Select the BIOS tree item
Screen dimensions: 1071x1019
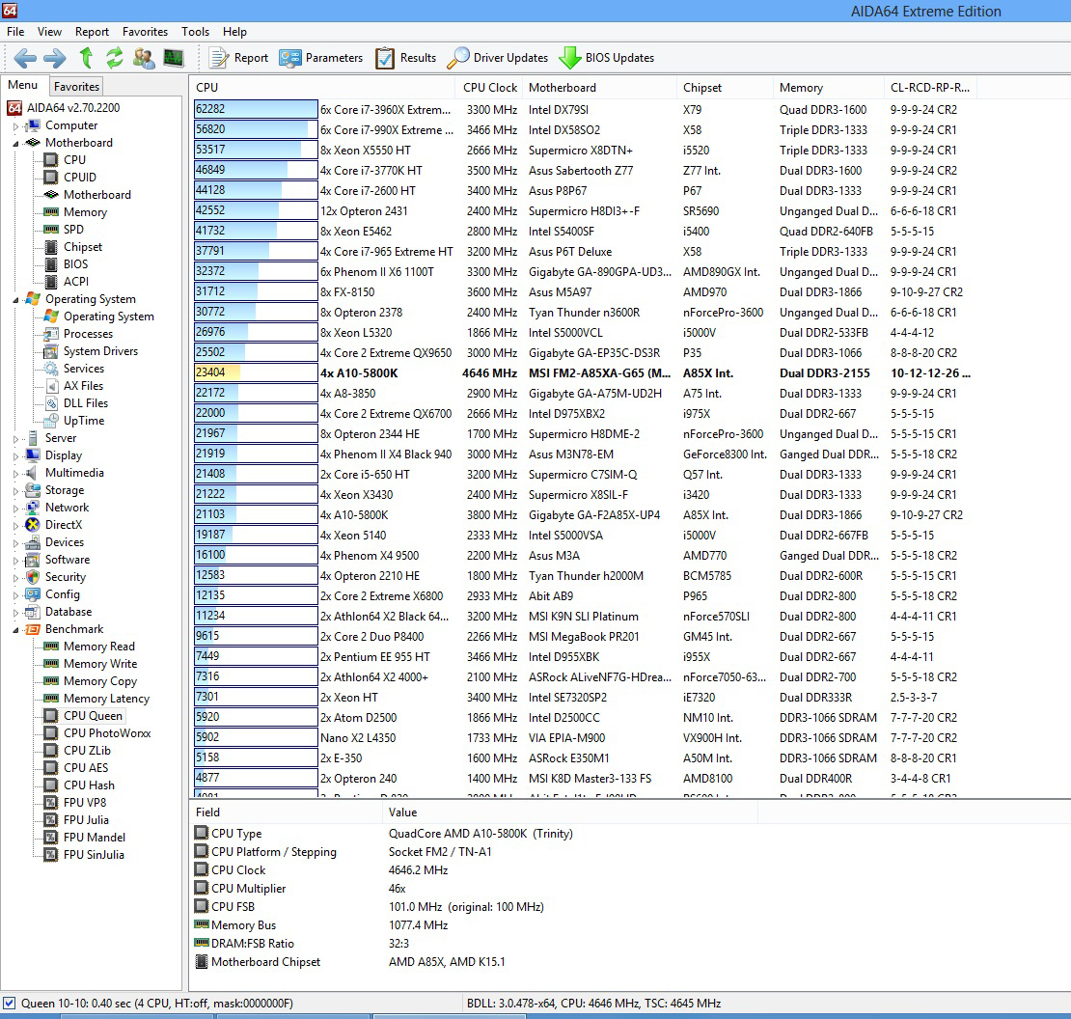(x=76, y=264)
